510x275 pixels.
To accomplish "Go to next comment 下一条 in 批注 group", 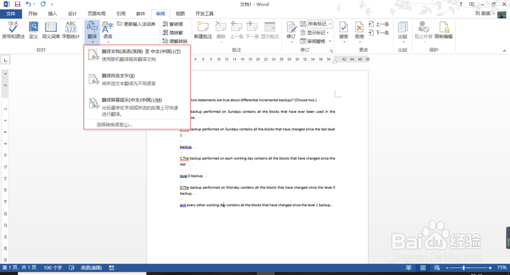I will click(252, 30).
